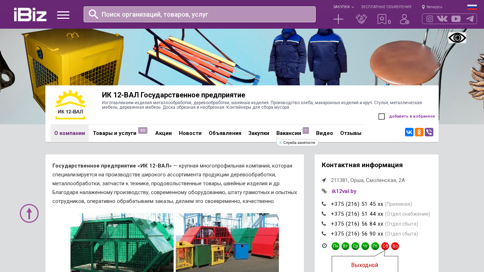Switch to the Акции tab
484x272 pixels.
(163, 133)
